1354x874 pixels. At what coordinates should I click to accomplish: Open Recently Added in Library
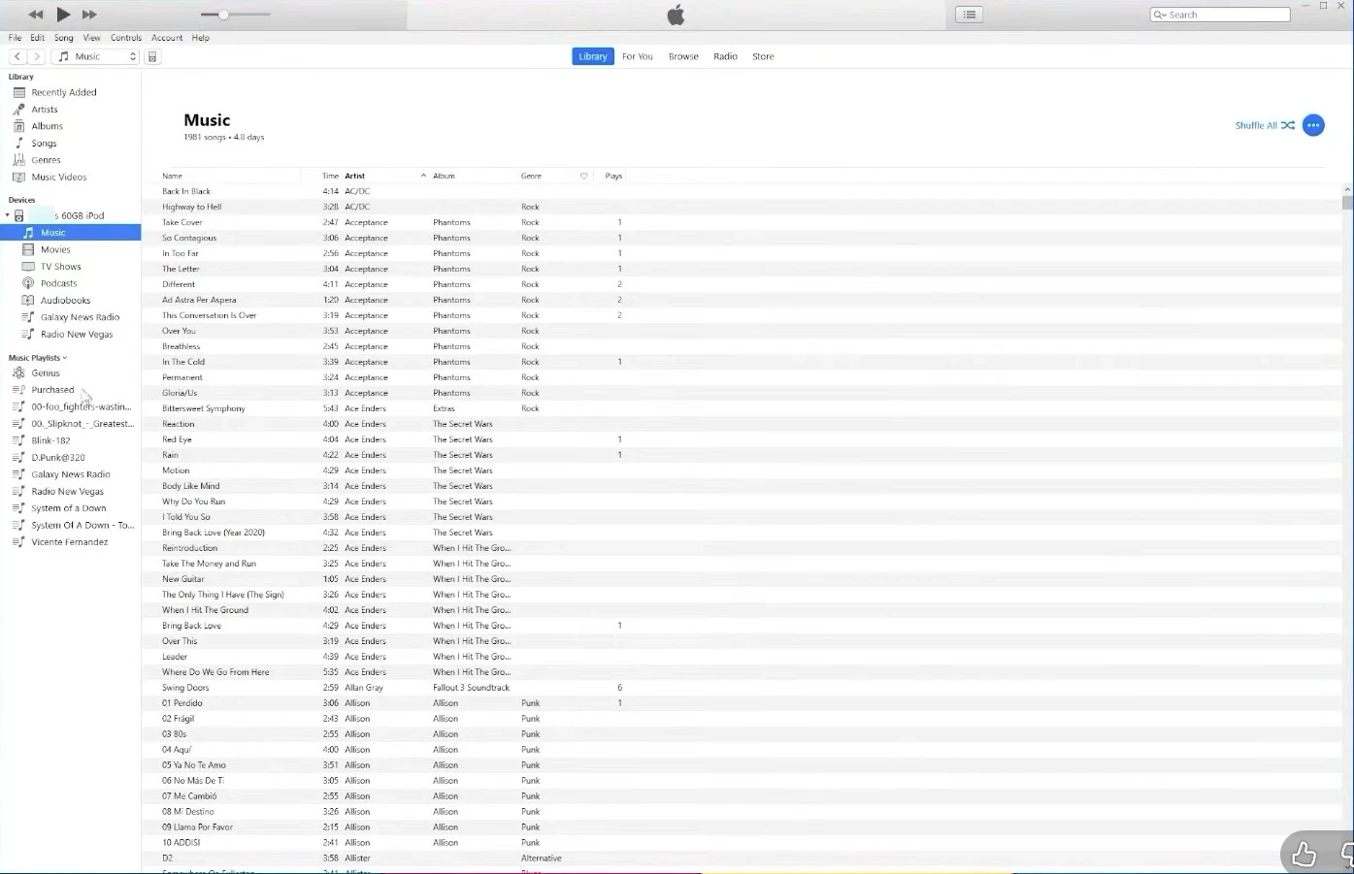[x=63, y=92]
